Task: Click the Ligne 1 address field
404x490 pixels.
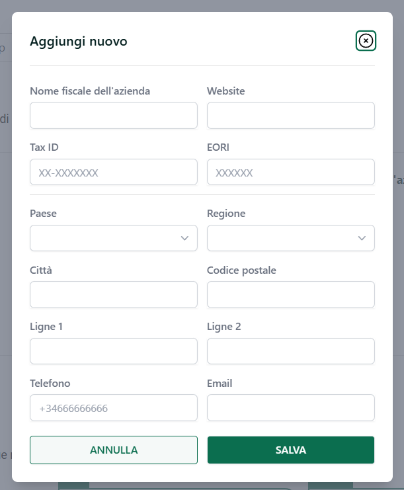Action: [x=114, y=351]
